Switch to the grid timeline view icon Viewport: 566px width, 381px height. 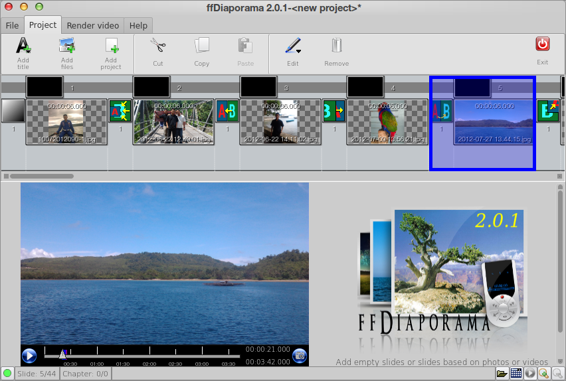click(516, 374)
